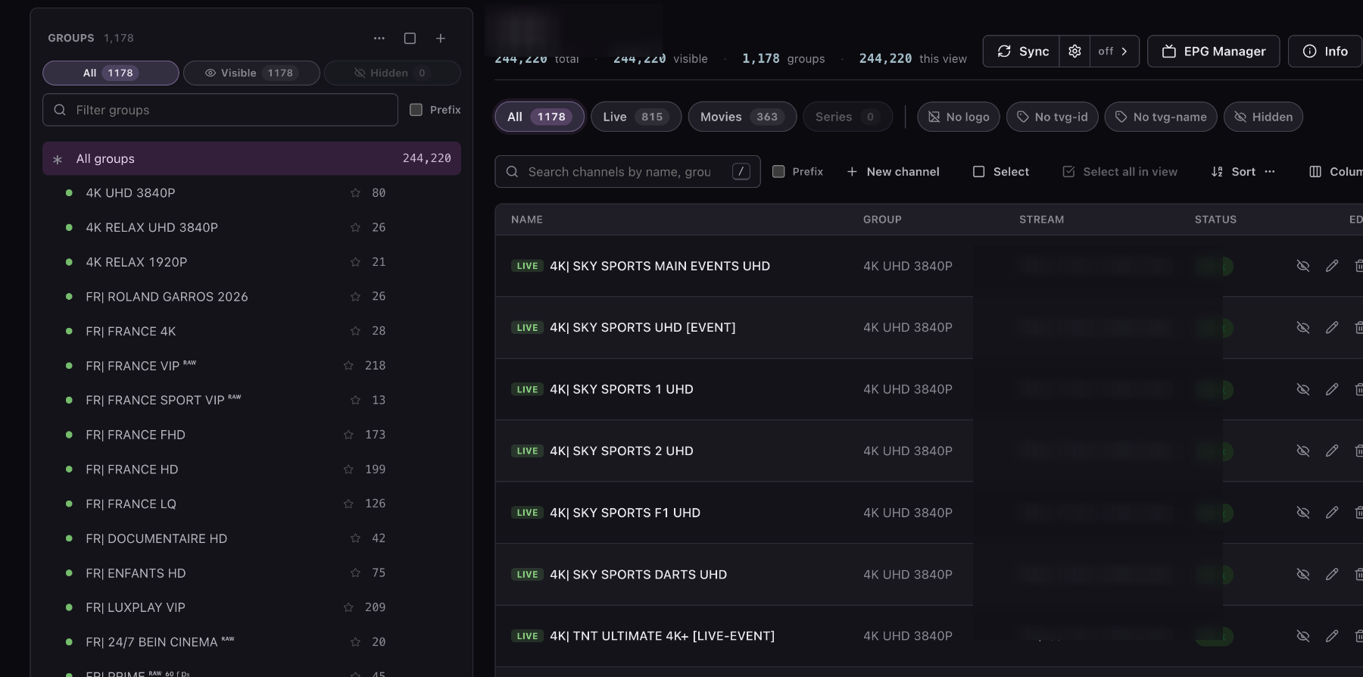Viewport: 1363px width, 677px height.
Task: Open the Info panel
Action: pyautogui.click(x=1325, y=51)
